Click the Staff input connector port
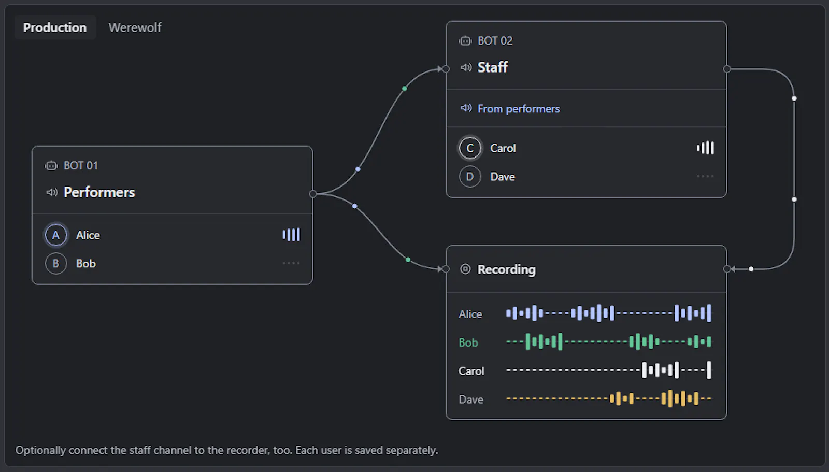This screenshot has width=829, height=472. (x=446, y=69)
